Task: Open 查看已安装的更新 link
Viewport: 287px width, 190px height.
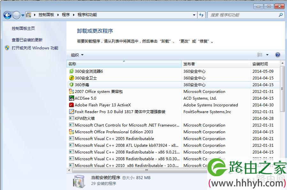Action: point(27,40)
